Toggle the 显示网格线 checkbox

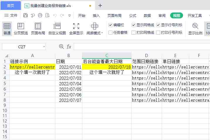coord(134,25)
